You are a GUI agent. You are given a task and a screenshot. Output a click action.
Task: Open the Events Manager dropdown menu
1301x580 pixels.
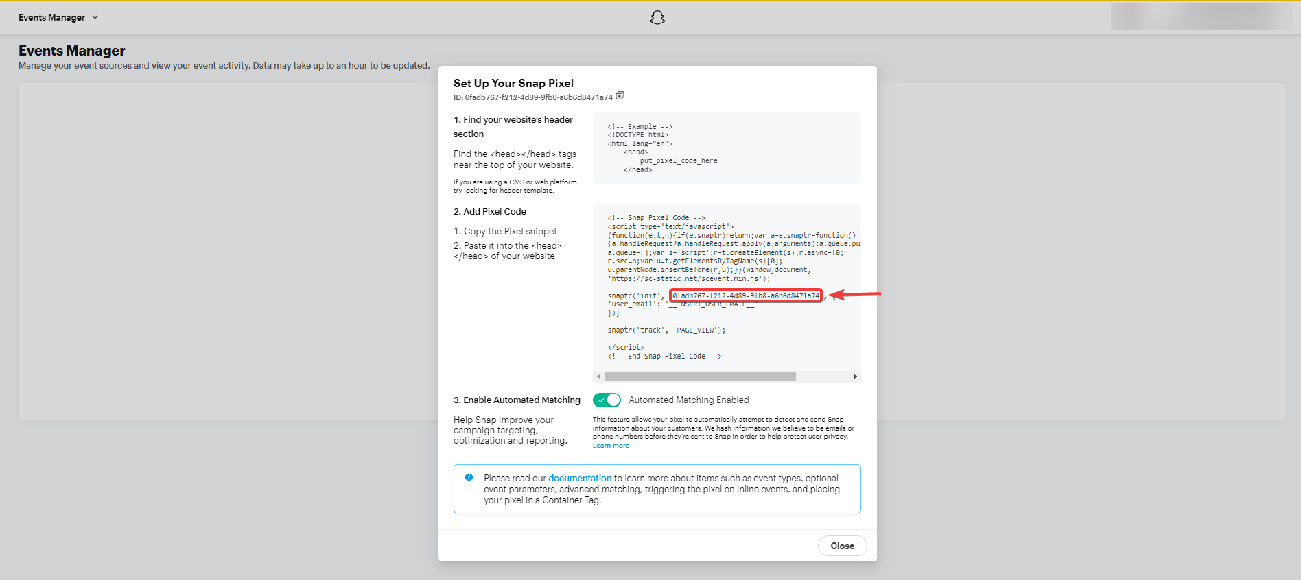click(58, 17)
